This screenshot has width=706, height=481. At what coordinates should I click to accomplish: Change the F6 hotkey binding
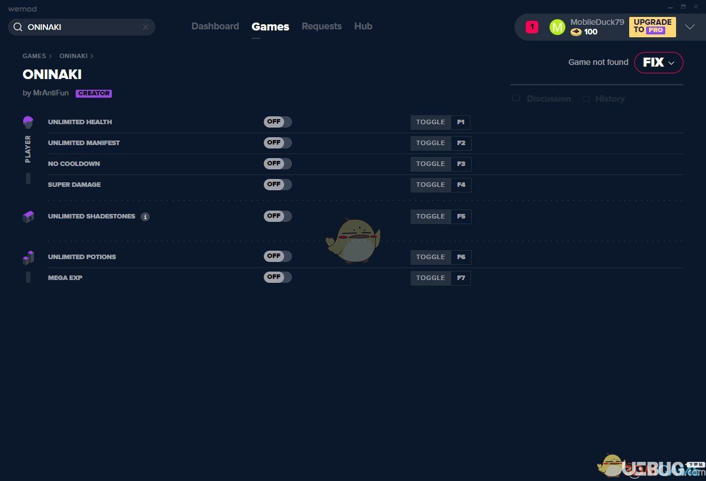tap(461, 257)
